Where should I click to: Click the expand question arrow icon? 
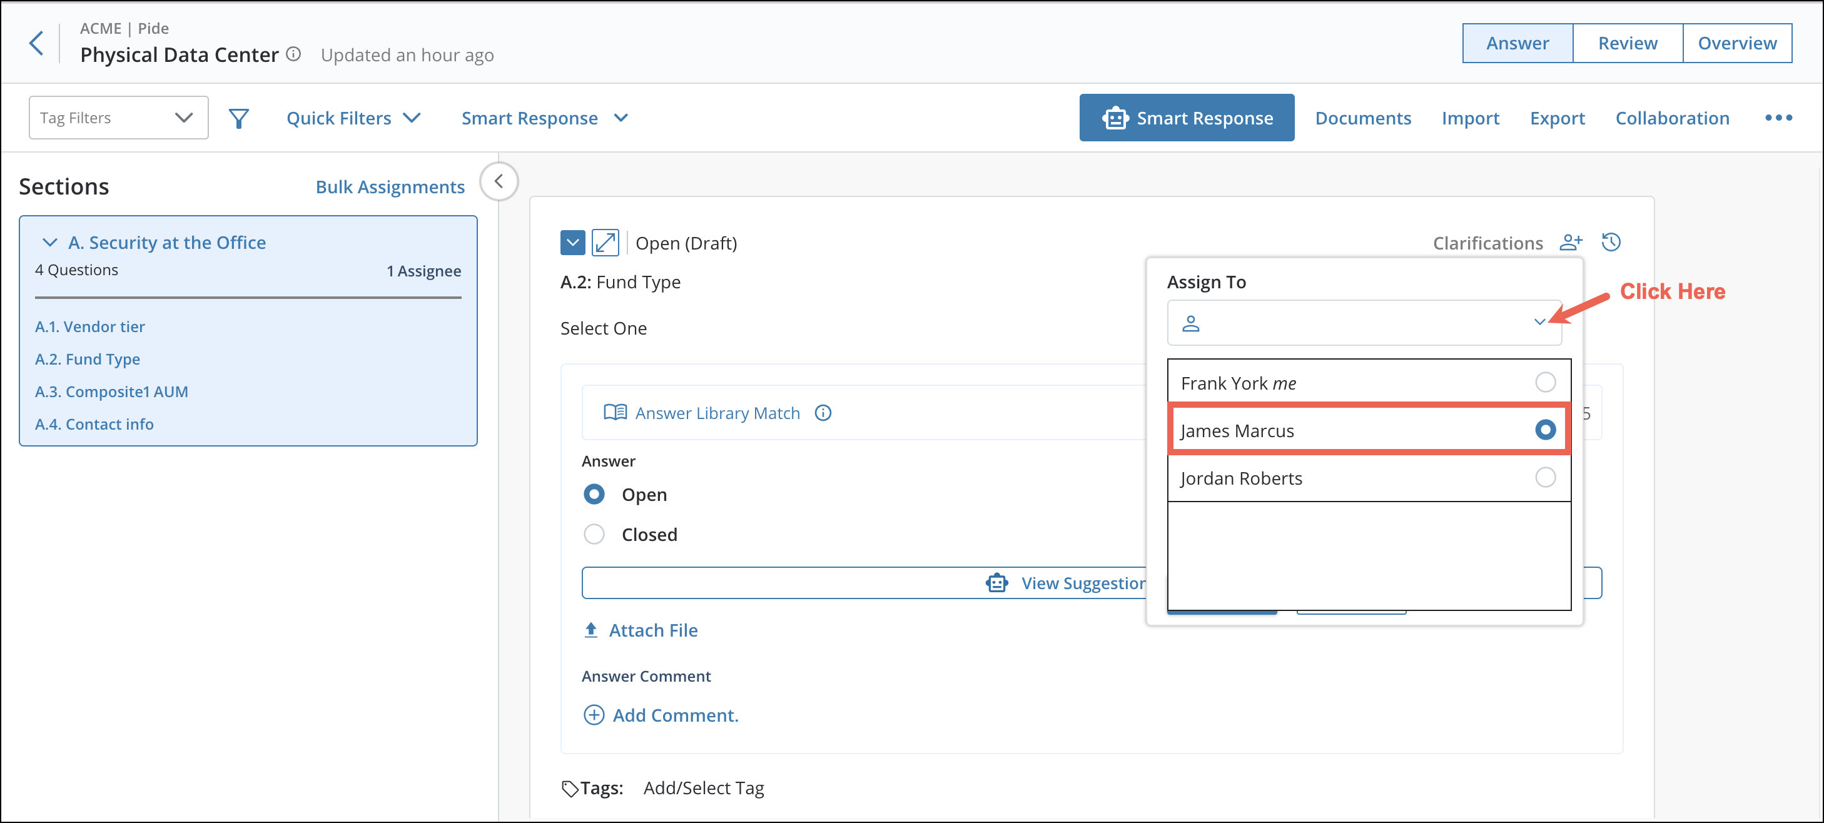605,243
